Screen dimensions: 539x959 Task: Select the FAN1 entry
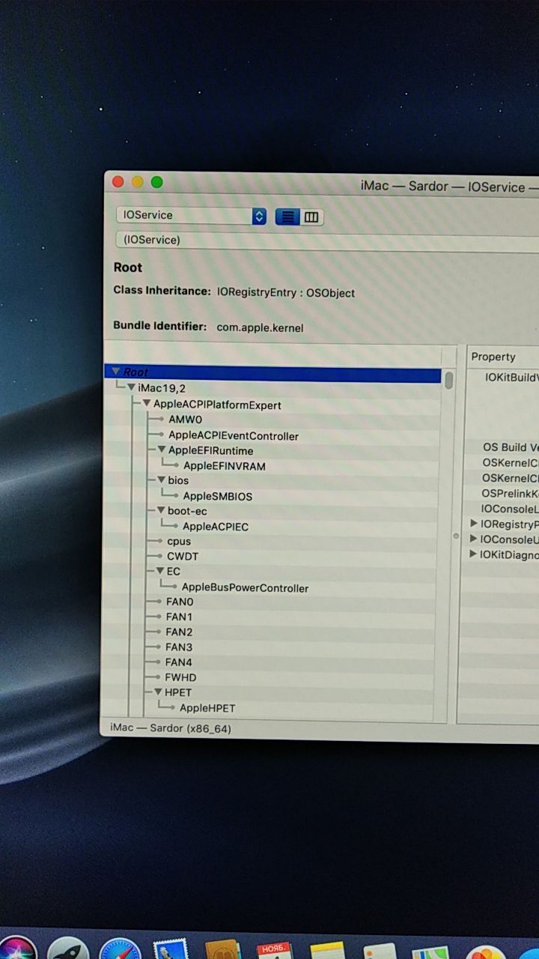click(x=179, y=617)
